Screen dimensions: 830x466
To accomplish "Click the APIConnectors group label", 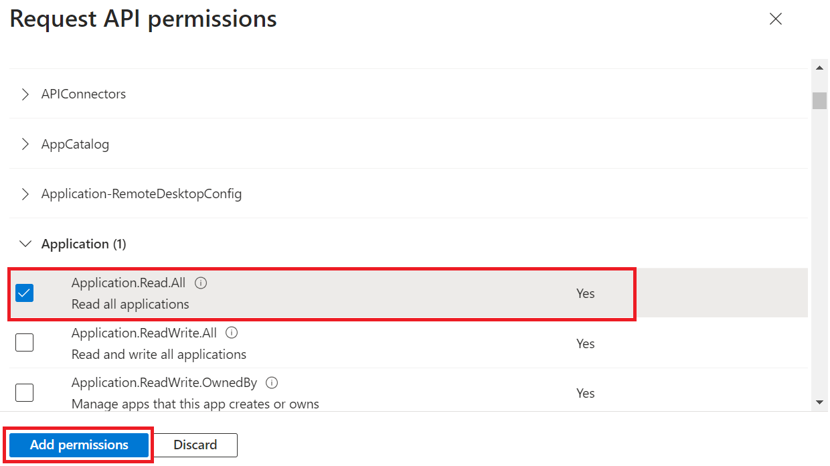I will (x=84, y=94).
